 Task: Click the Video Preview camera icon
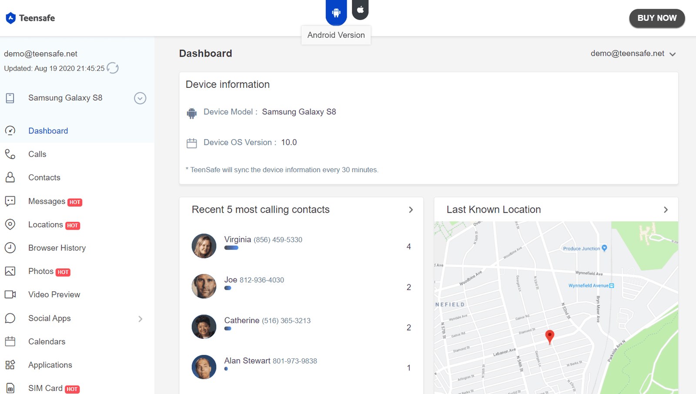coord(10,294)
